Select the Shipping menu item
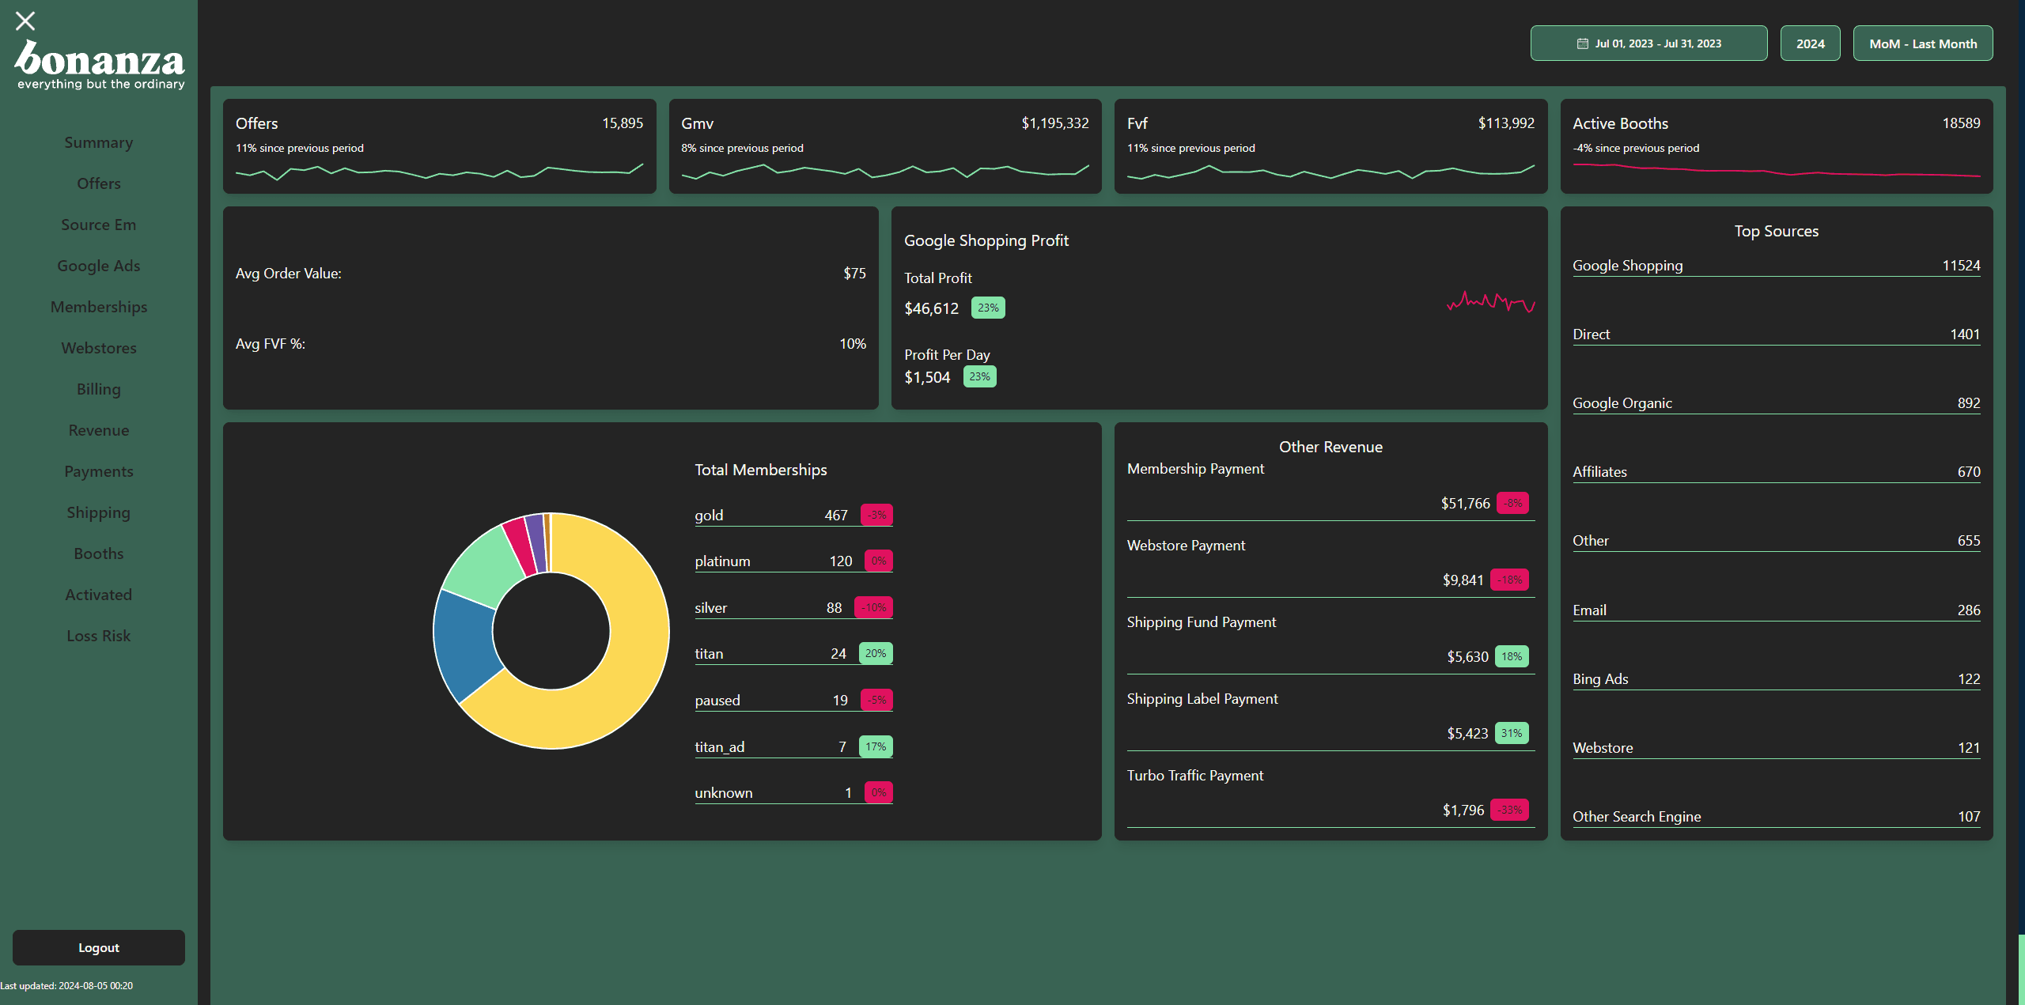2025x1005 pixels. pyautogui.click(x=99, y=512)
